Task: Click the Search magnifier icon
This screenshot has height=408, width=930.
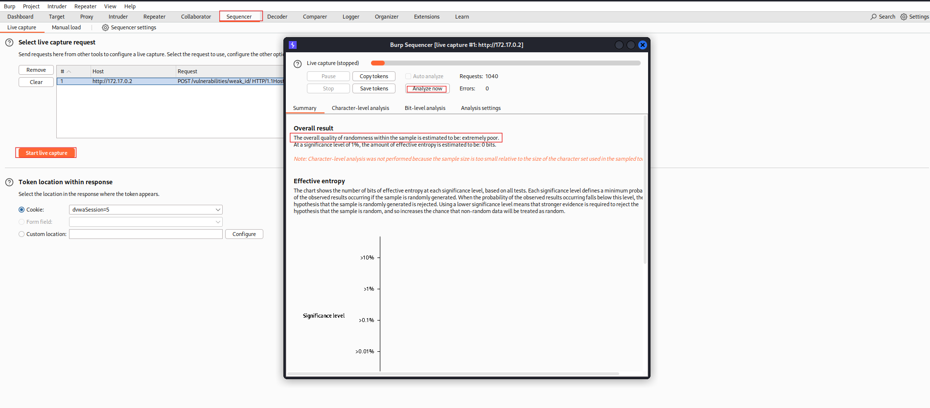Action: click(x=874, y=17)
